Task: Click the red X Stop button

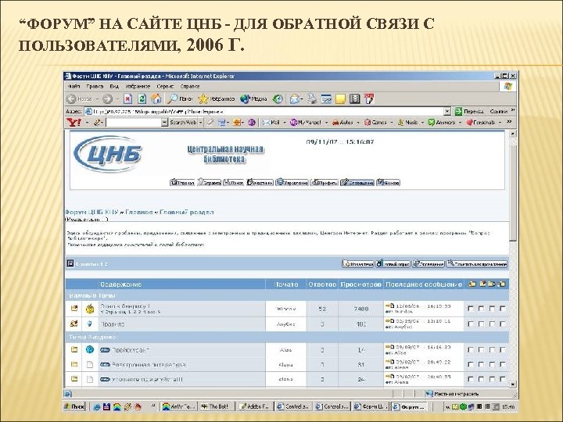Action: point(127,99)
